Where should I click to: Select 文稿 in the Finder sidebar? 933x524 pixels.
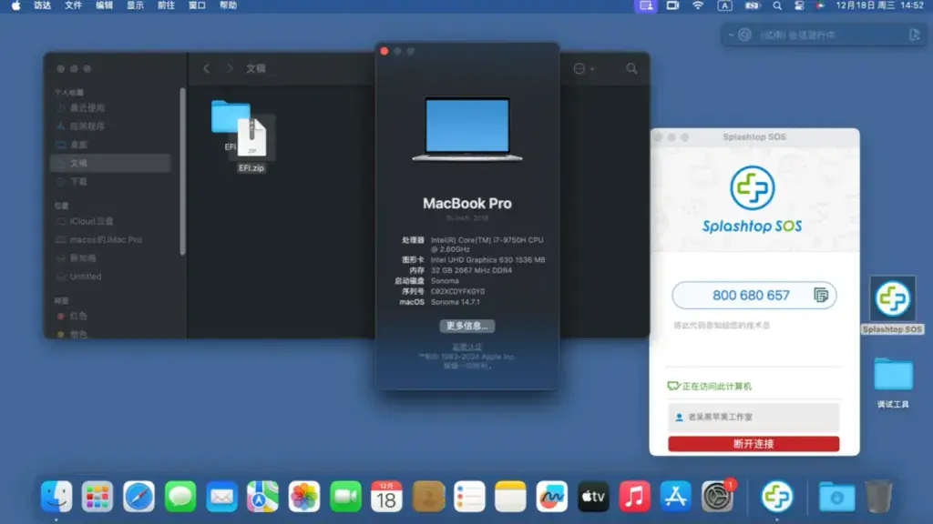110,163
